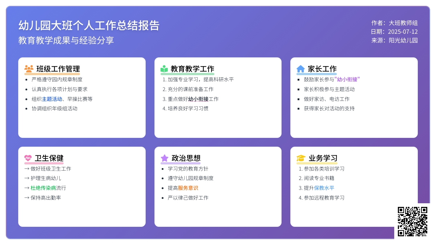Click the line → 做好班级卫生工作
The width and height of the screenshot is (436, 245).
48,168
